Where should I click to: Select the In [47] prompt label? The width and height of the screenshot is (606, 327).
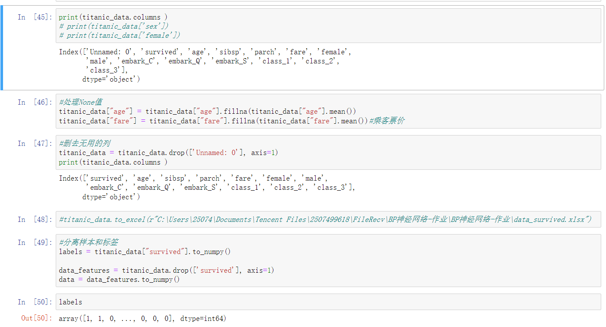(35, 143)
